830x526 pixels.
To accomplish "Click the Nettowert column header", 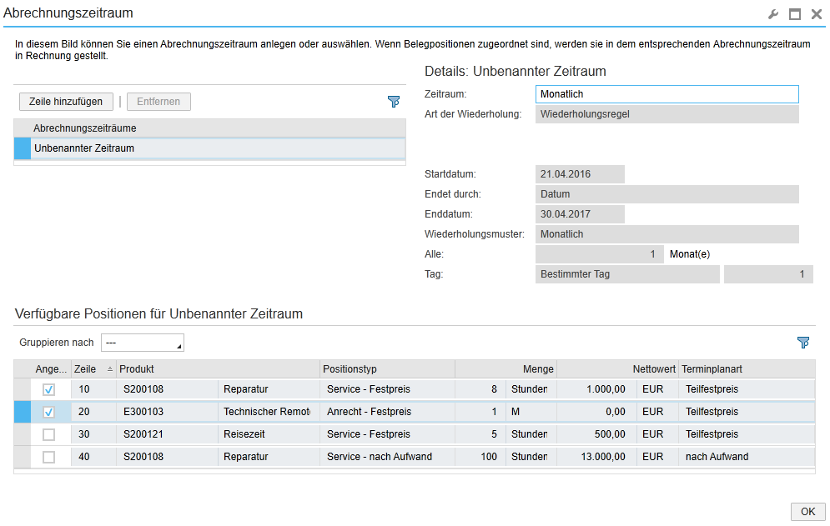I will coord(618,368).
